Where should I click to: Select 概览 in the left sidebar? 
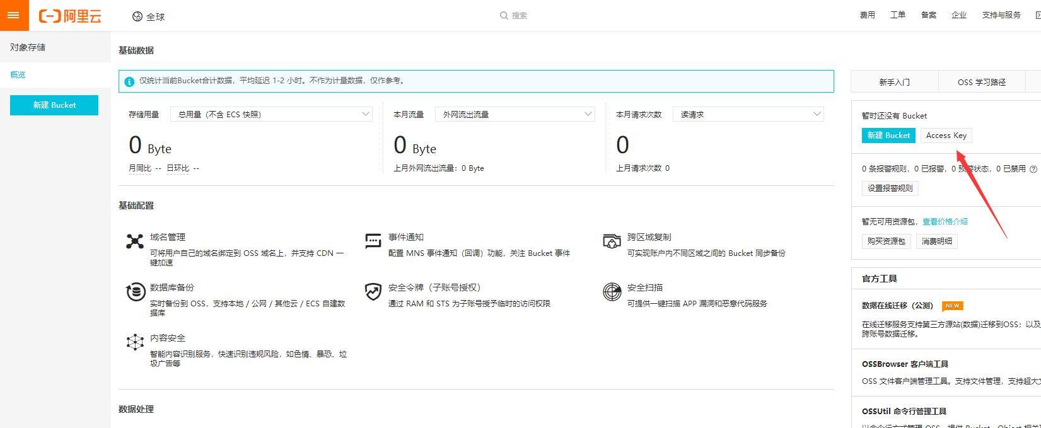coord(55,74)
